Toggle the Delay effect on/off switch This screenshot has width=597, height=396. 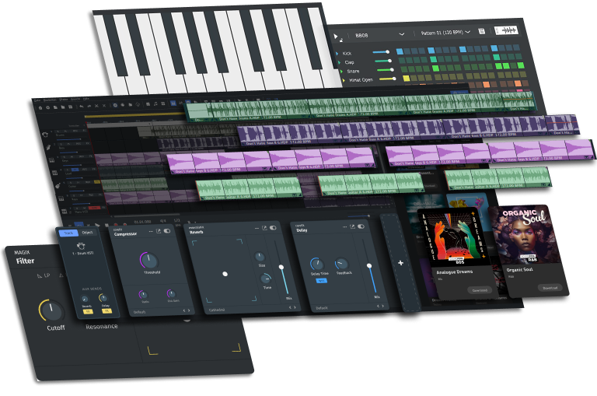coord(361,226)
